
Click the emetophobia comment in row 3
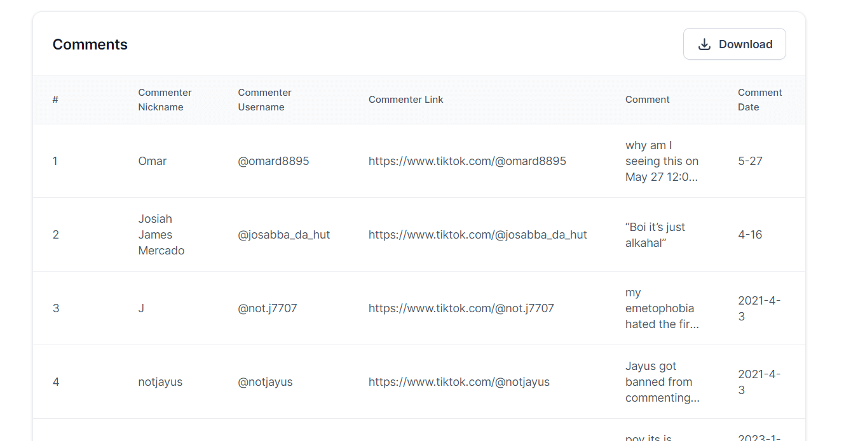coord(662,308)
